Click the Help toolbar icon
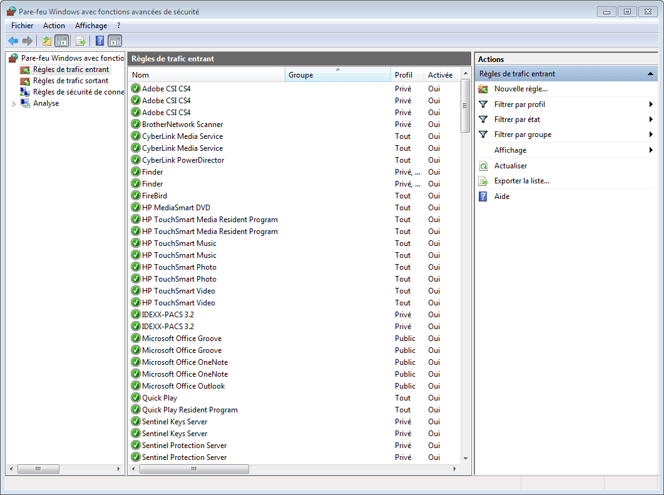664x495 pixels. tap(100, 41)
